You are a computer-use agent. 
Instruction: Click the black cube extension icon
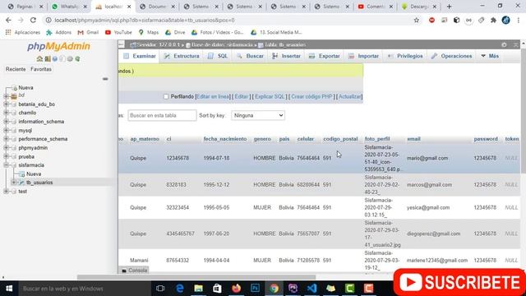[x=456, y=20]
